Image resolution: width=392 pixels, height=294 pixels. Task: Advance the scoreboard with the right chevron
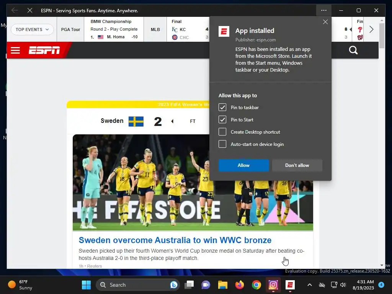[371, 29]
